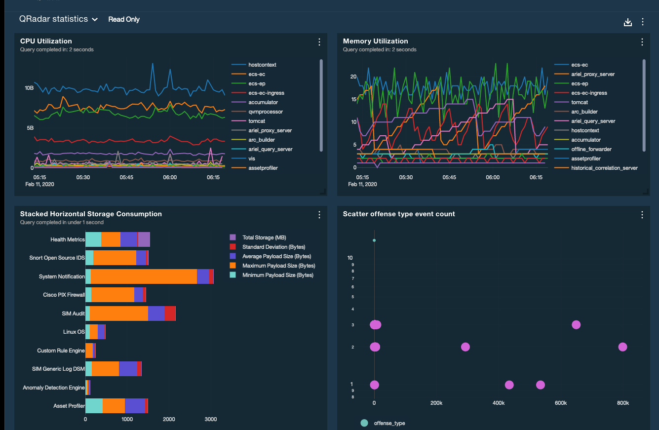The image size is (659, 430).
Task: Click the Read Only label
Action: pyautogui.click(x=123, y=19)
